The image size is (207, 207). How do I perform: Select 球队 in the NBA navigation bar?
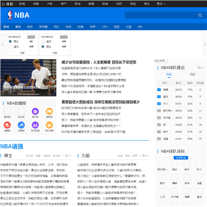(x=56, y=27)
